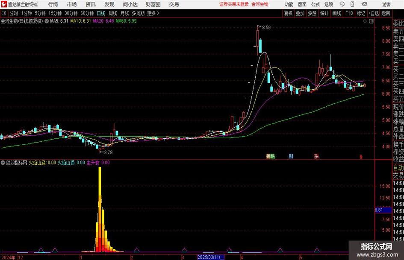
Task: Select the 日线 daily period tab
Action: coord(101,13)
